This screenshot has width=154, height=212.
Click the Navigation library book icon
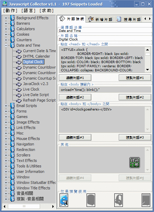(13, 144)
